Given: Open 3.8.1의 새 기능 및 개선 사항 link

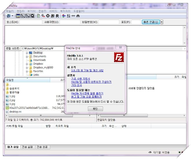Looking at the screenshot, I should 87,70.
